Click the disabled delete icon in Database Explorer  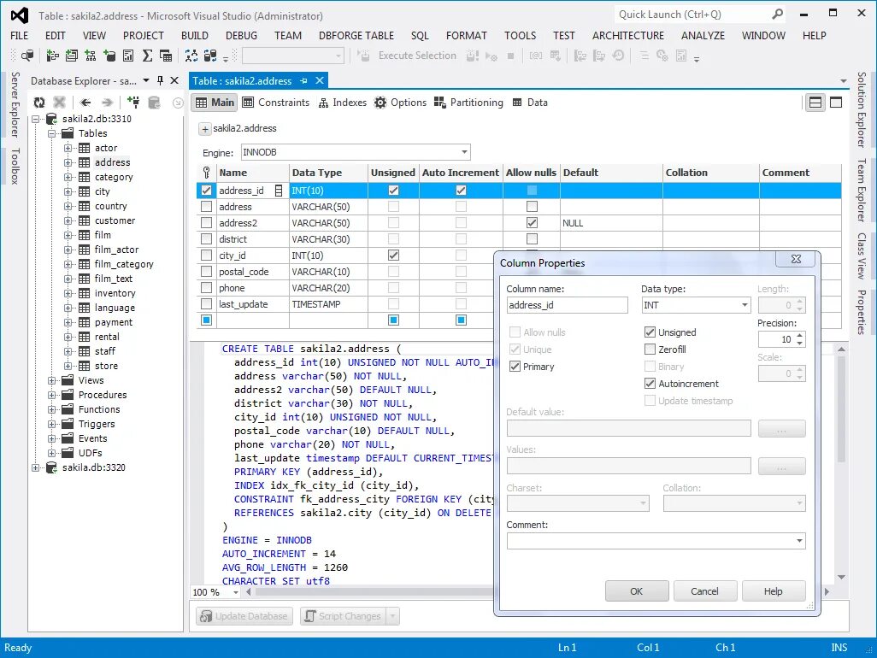point(59,102)
